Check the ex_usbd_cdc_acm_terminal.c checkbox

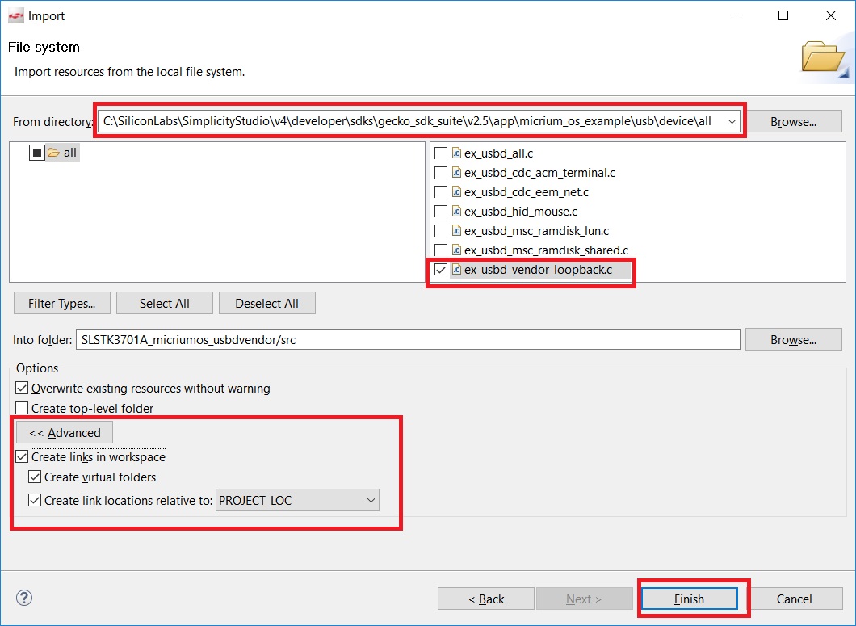click(440, 173)
